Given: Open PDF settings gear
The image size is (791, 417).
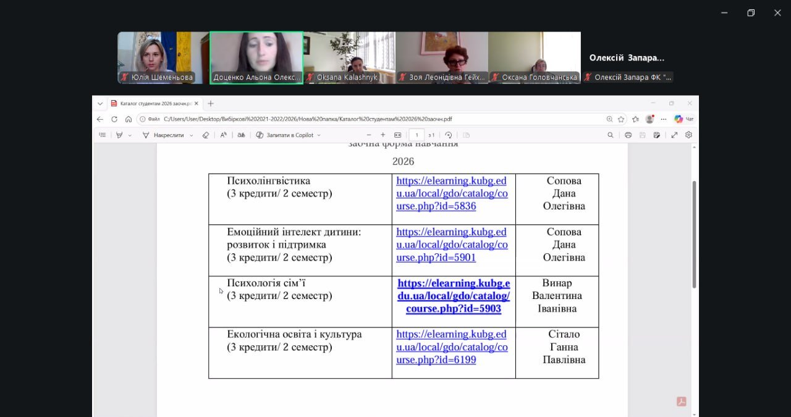Looking at the screenshot, I should tap(688, 135).
